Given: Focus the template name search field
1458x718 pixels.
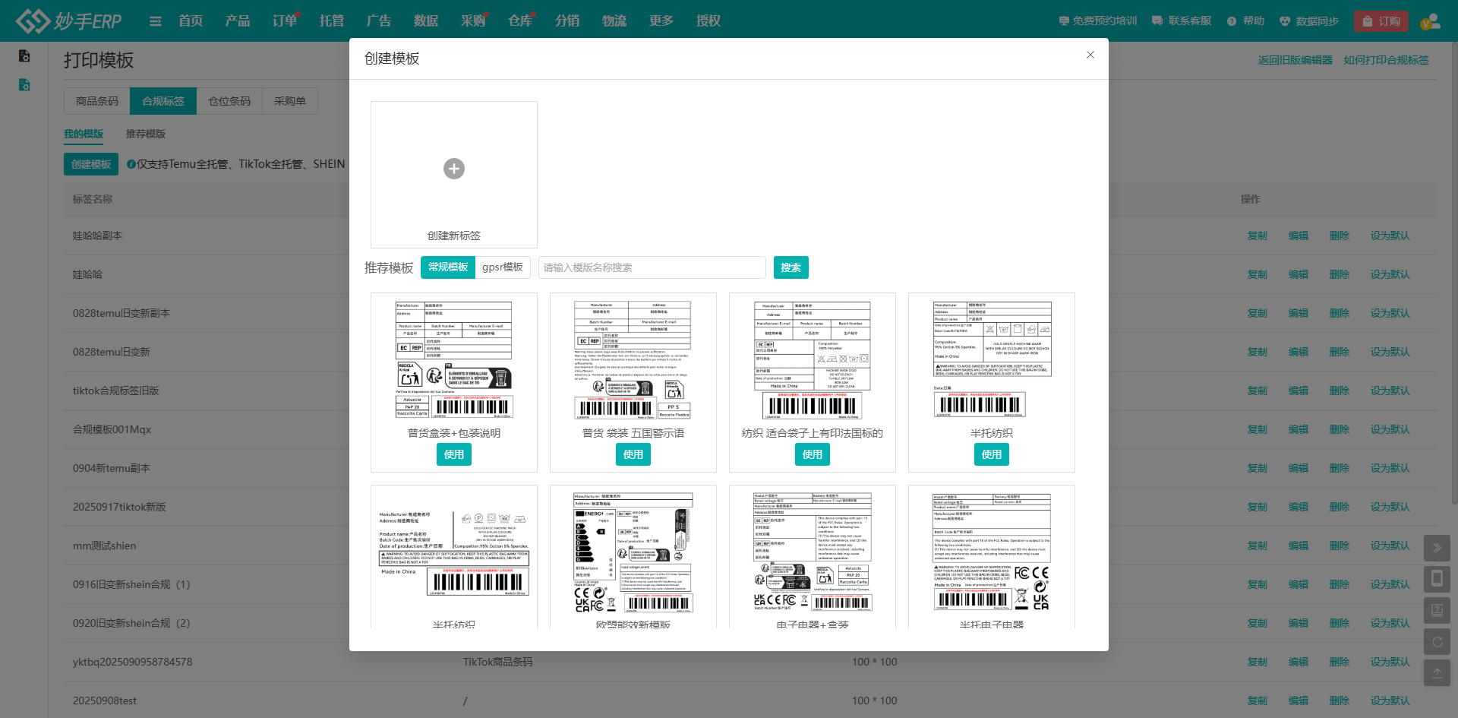Looking at the screenshot, I should pyautogui.click(x=652, y=267).
